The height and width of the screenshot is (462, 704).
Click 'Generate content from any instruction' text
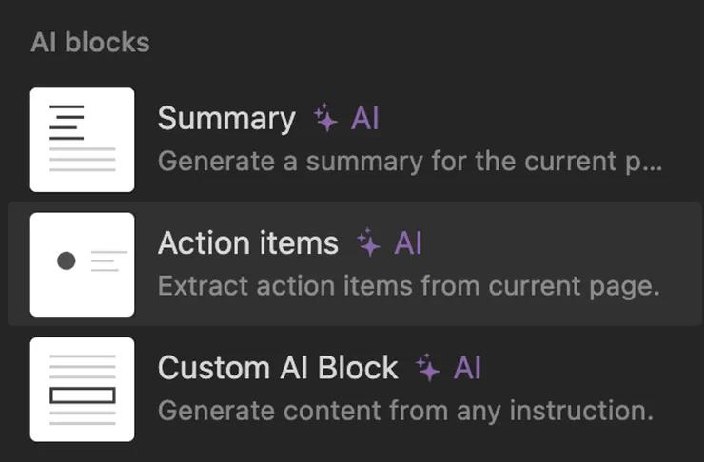click(x=405, y=411)
